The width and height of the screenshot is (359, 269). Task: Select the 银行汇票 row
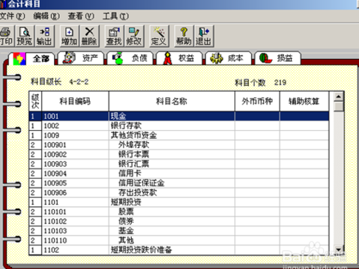pyautogui.click(x=179, y=164)
